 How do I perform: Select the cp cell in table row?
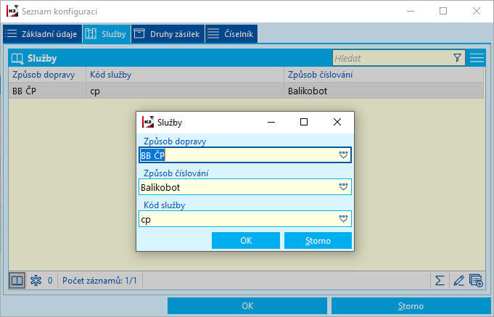[185, 91]
